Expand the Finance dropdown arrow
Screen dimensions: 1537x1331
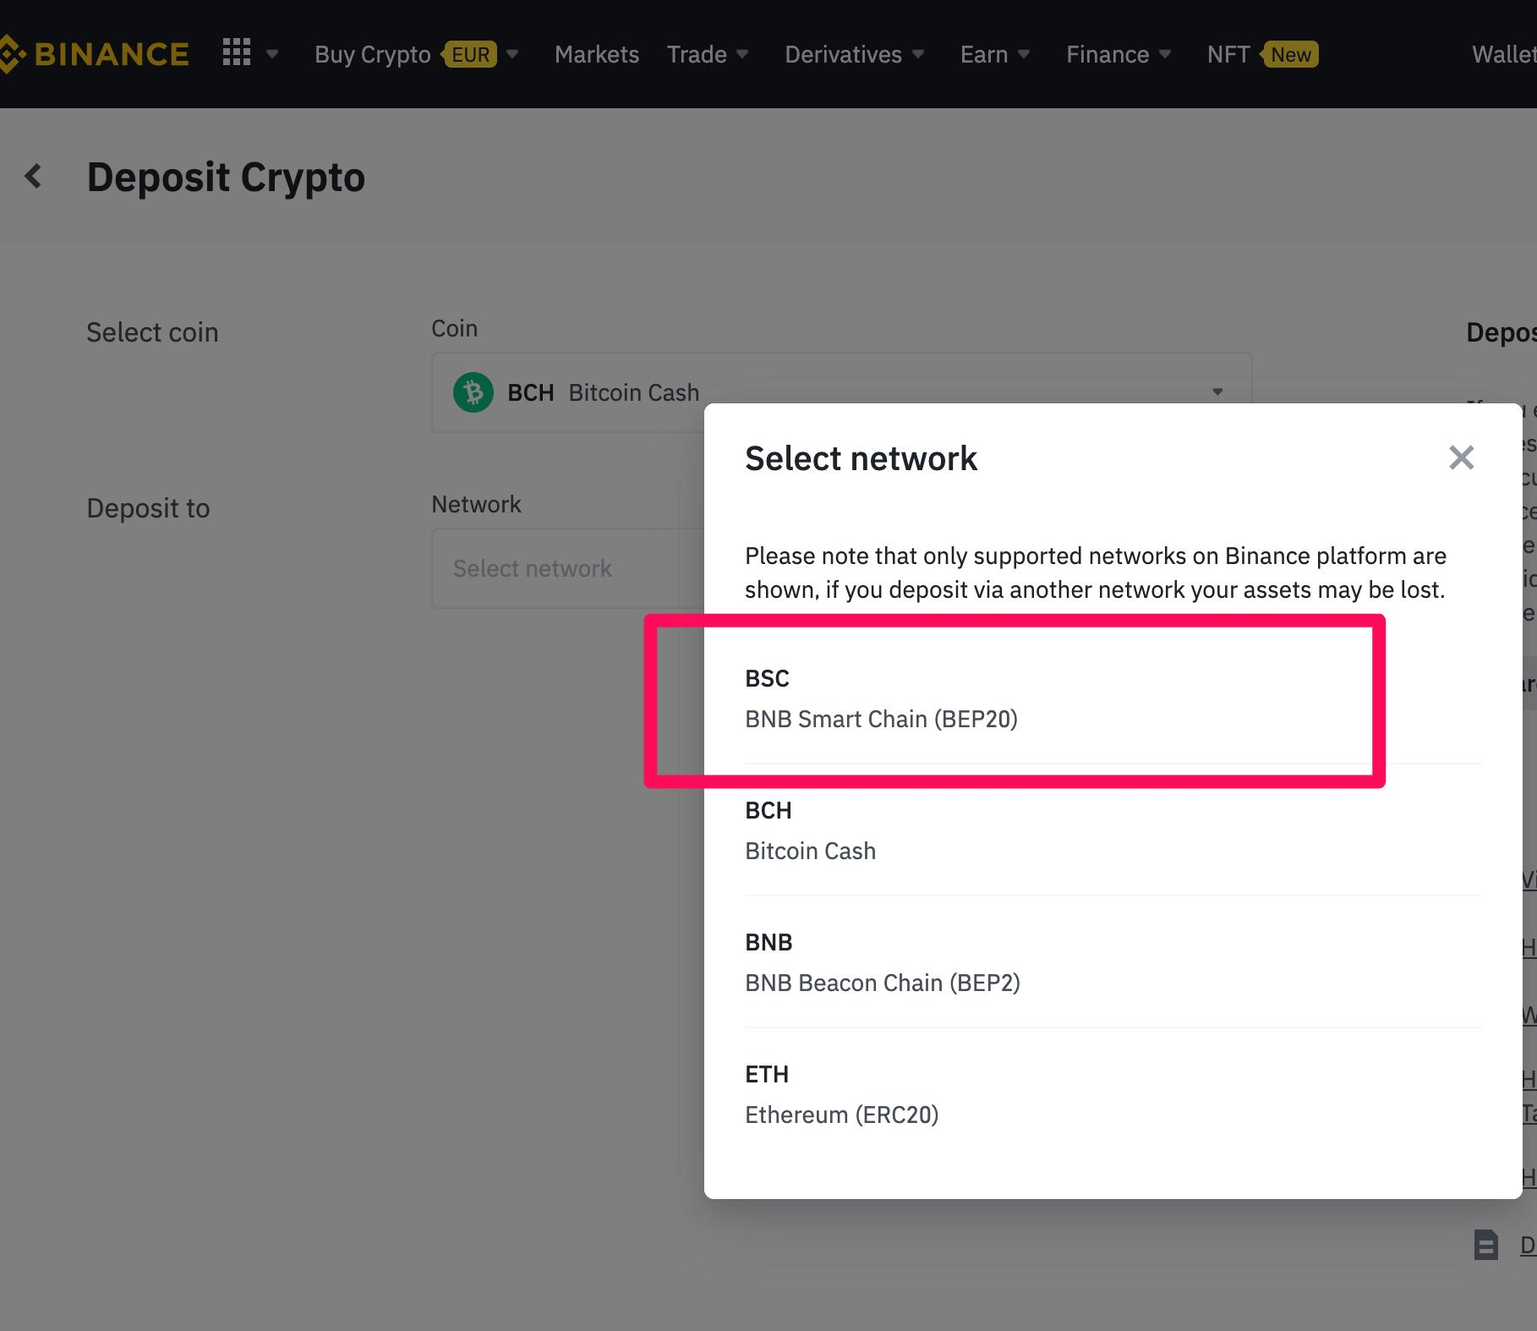click(1164, 54)
